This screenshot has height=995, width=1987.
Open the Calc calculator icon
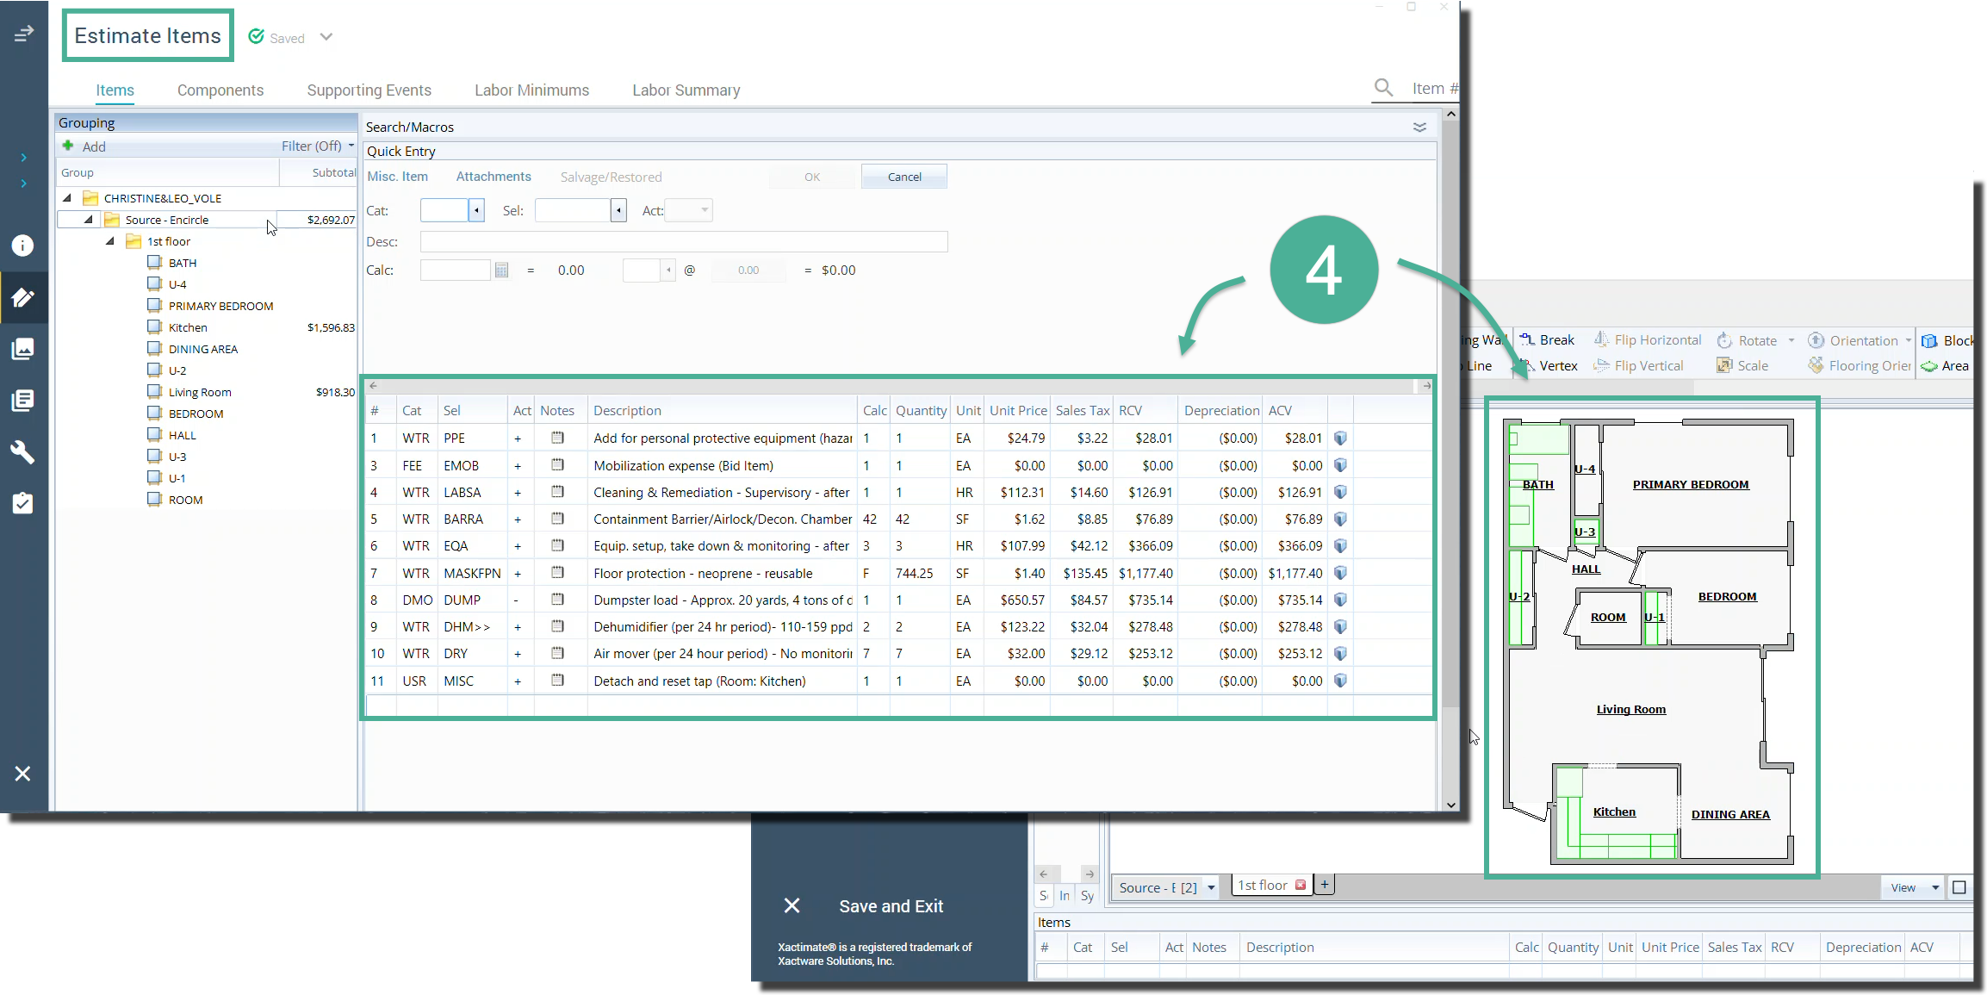click(502, 271)
